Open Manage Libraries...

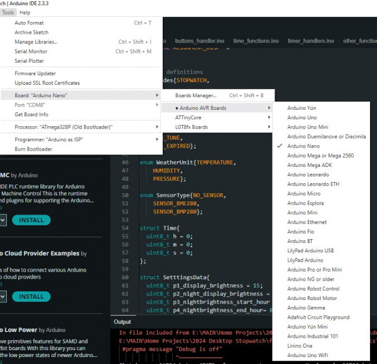(x=81, y=42)
